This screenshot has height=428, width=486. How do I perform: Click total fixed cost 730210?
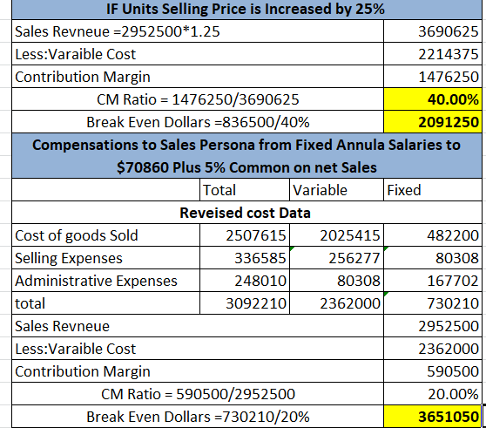tap(433, 303)
